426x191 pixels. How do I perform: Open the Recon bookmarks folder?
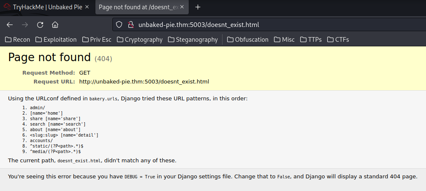point(18,40)
